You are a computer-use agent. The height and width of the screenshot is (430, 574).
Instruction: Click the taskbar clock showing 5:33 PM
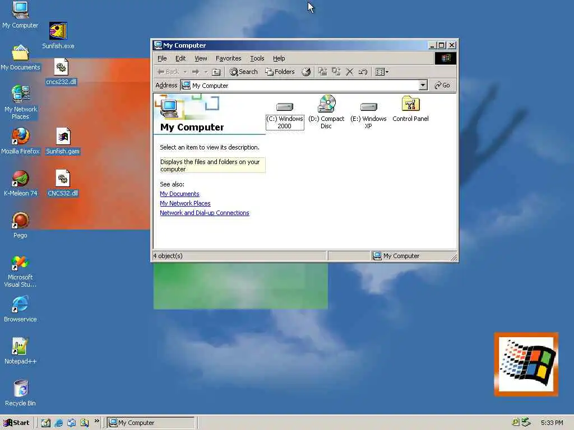pos(552,423)
